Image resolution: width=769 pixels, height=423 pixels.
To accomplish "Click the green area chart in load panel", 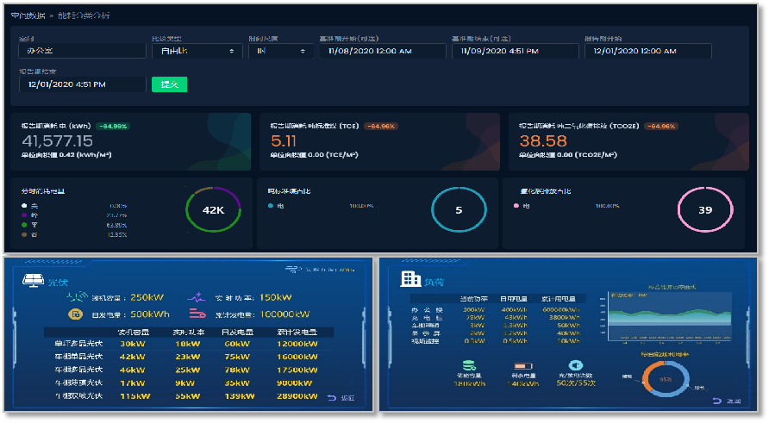I will tap(670, 316).
